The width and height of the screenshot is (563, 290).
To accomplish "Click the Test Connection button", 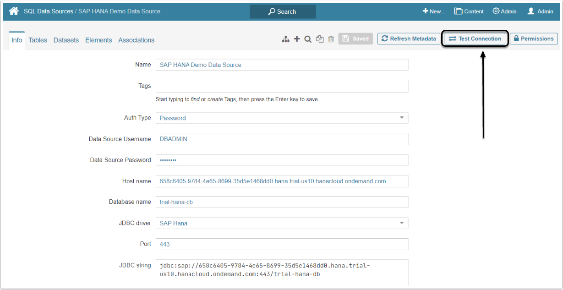I will tap(475, 39).
